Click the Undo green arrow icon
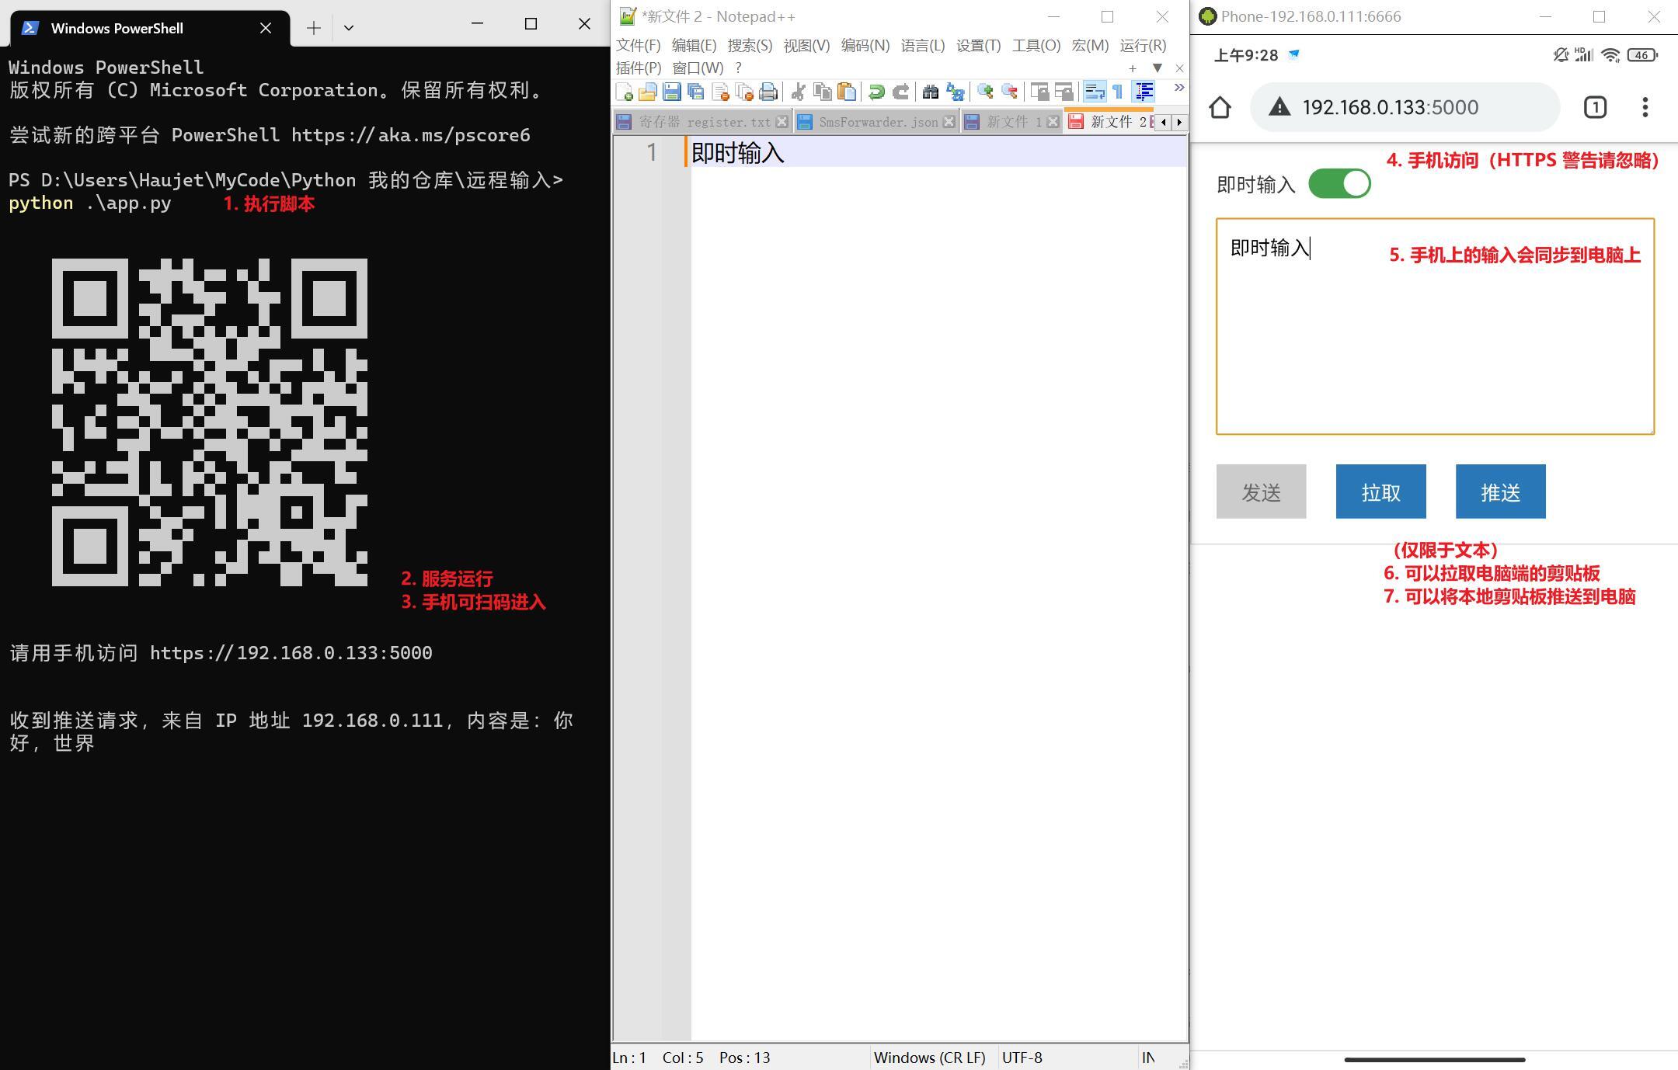This screenshot has height=1070, width=1678. 876,92
